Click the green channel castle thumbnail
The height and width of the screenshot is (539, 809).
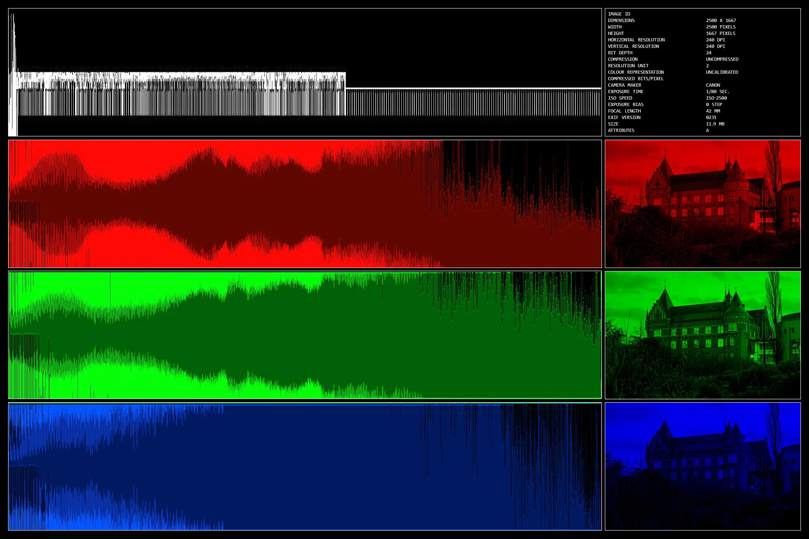pos(702,335)
